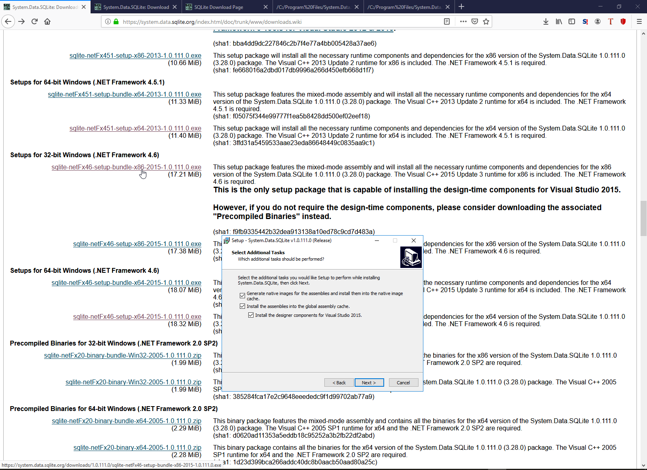
Task: Download sqlite-netFx451-setup-x86-2013 installer
Action: point(135,56)
